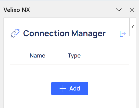Click the Velixo NX pane title
This screenshot has height=108, width=139.
pyautogui.click(x=17, y=10)
